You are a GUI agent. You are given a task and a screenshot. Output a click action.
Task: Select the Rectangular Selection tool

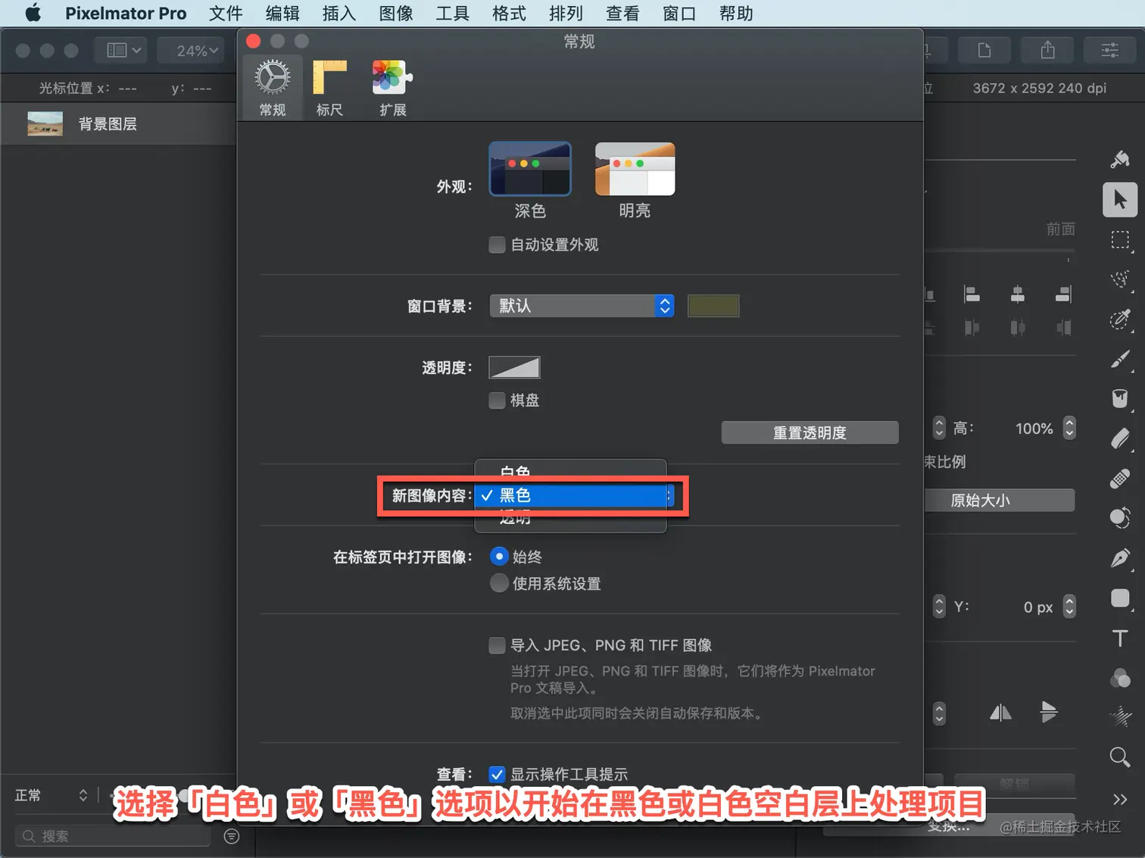pos(1120,240)
